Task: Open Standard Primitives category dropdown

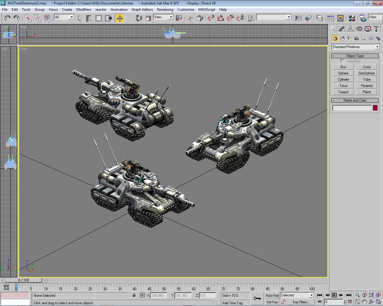Action: (x=377, y=47)
